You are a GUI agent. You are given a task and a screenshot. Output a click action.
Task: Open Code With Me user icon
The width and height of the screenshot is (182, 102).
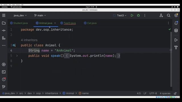coord(161,15)
